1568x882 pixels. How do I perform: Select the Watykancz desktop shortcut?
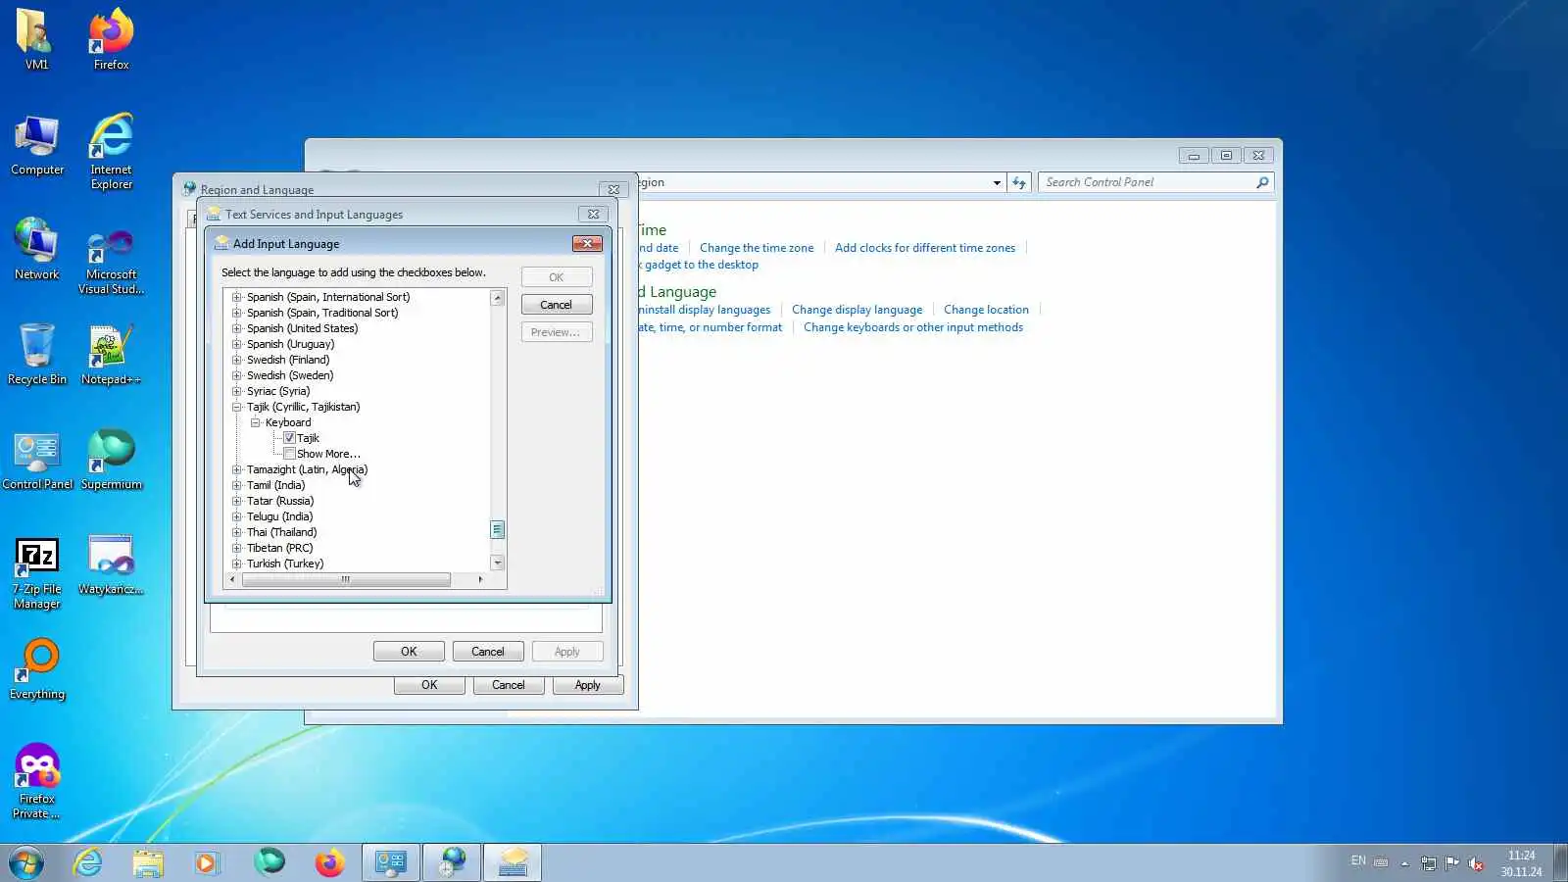pyautogui.click(x=111, y=565)
